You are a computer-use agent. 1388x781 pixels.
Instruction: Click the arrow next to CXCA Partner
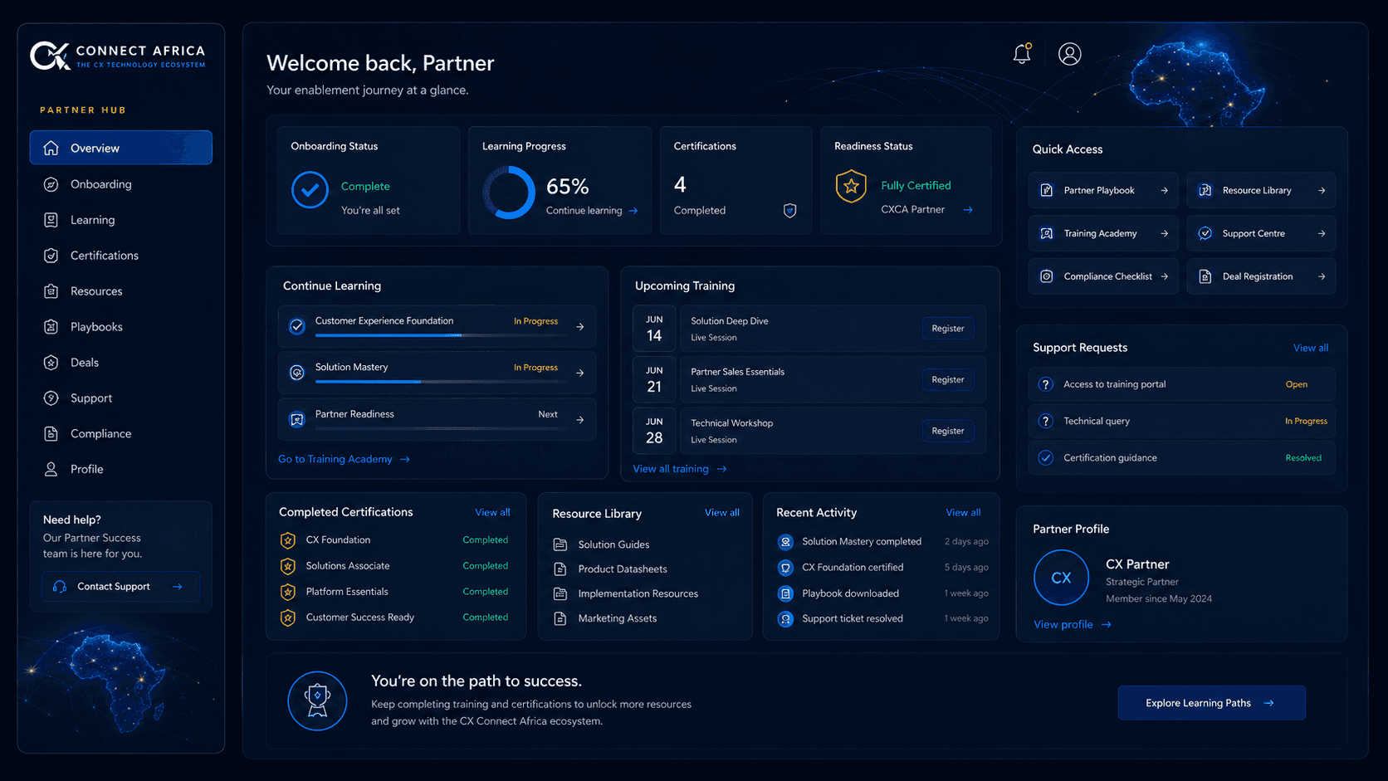[x=968, y=210]
